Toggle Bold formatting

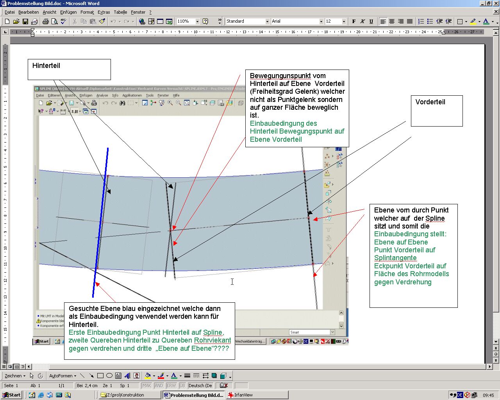tap(354, 21)
